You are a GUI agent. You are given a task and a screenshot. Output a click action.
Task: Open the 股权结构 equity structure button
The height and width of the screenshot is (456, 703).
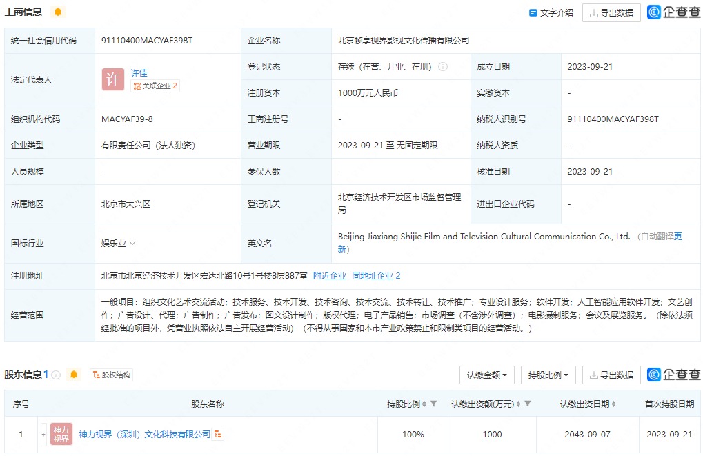(x=111, y=375)
